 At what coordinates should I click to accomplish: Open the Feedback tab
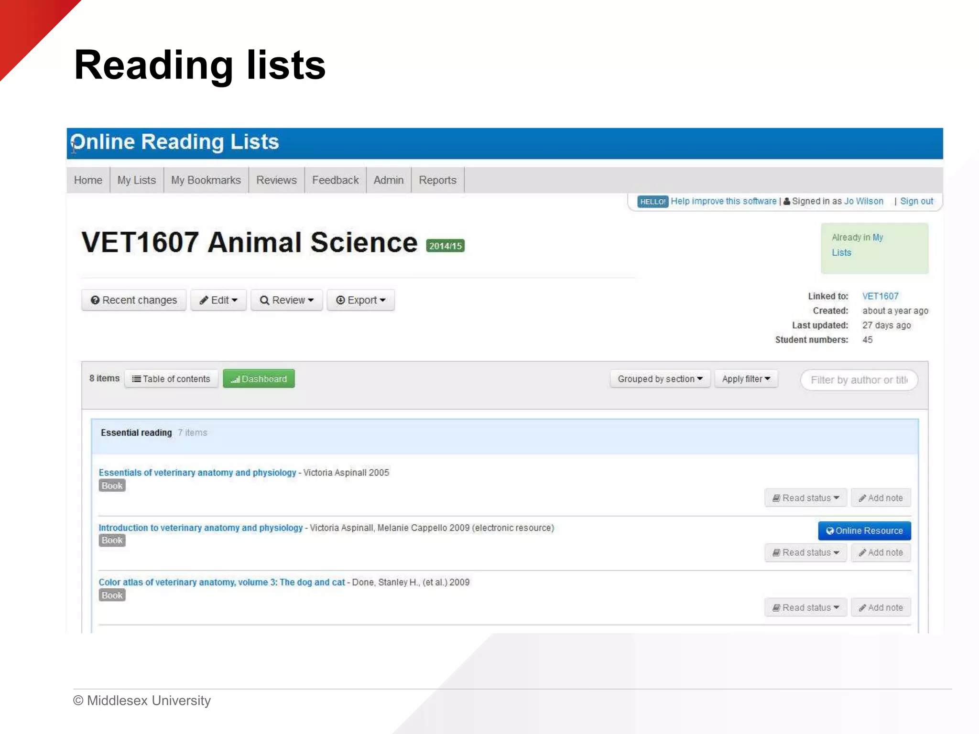[335, 180]
